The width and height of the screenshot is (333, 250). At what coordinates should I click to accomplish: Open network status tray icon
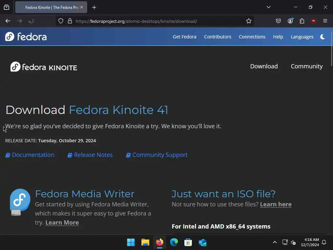tap(285, 242)
